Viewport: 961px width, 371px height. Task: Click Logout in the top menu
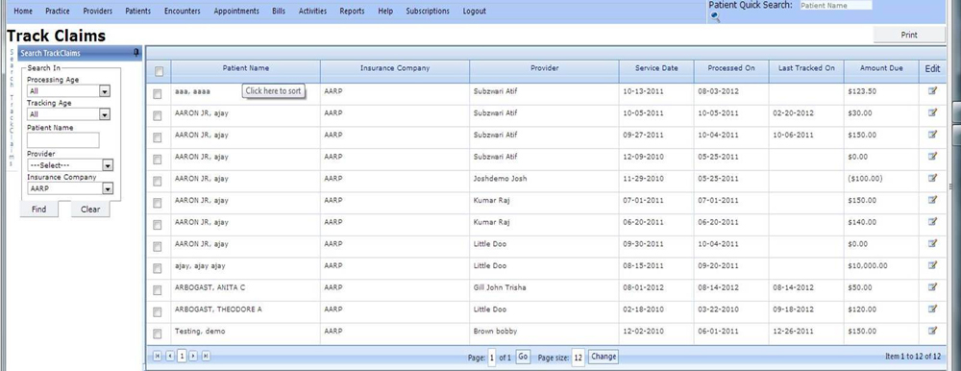click(x=475, y=11)
